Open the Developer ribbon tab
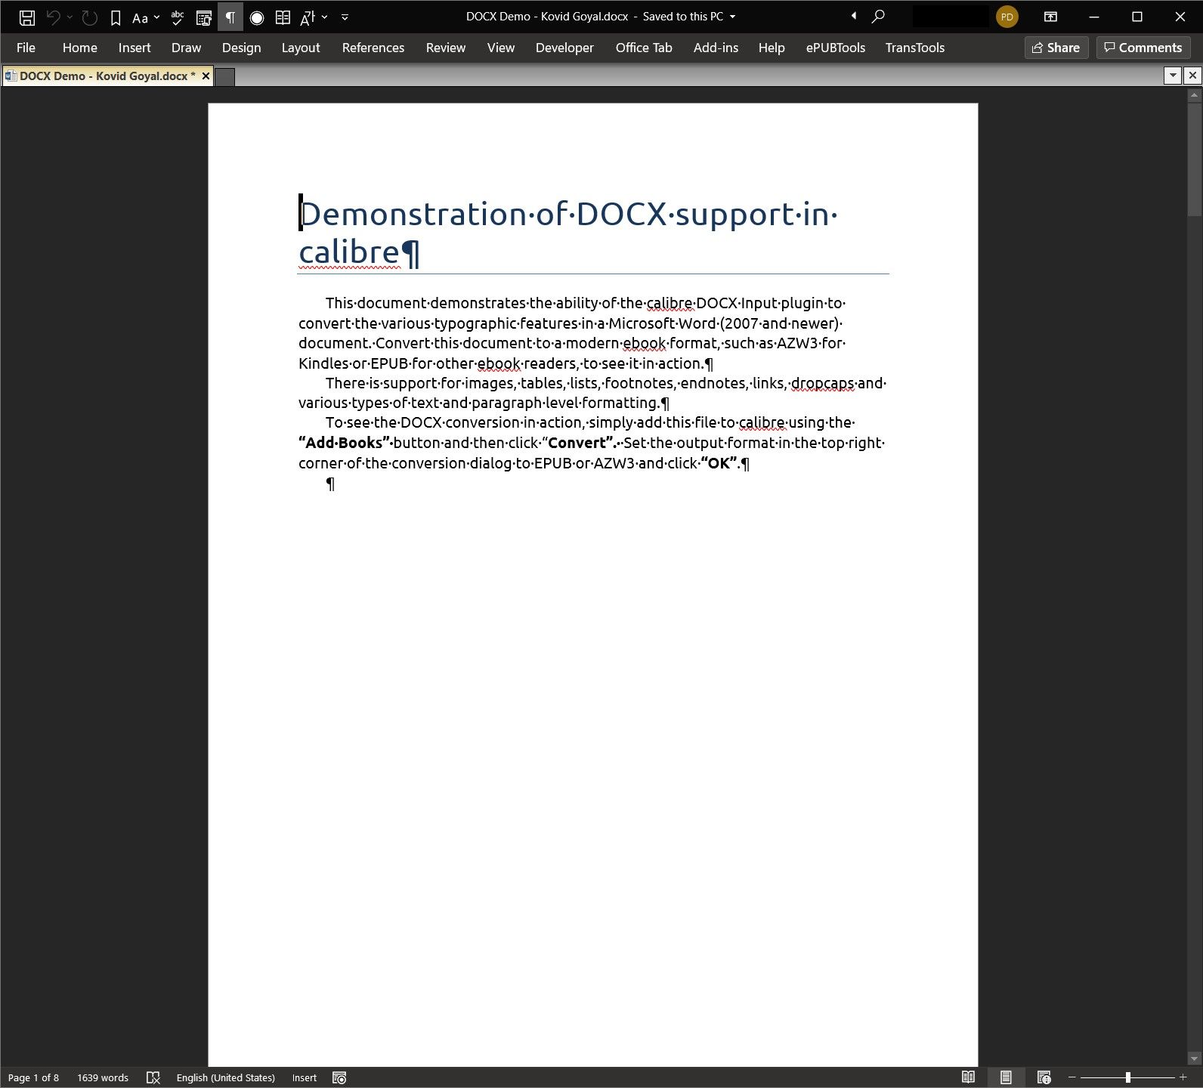 tap(564, 48)
